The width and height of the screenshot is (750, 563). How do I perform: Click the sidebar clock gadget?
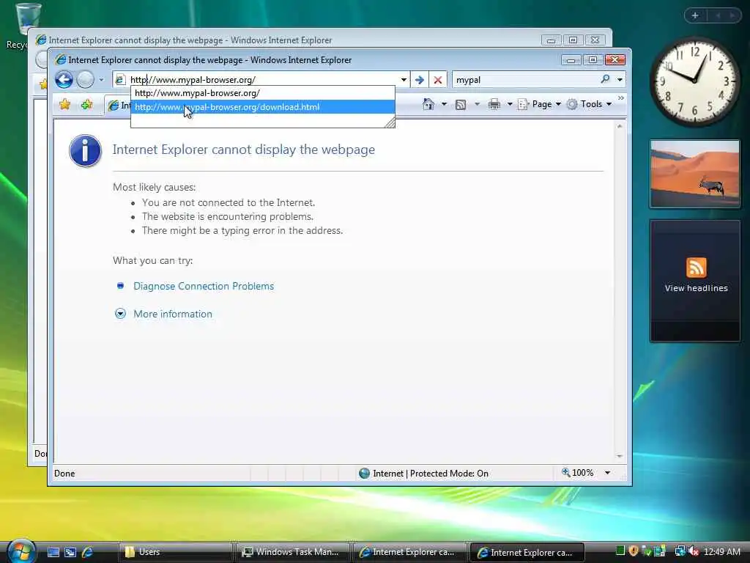(694, 81)
